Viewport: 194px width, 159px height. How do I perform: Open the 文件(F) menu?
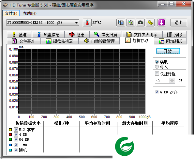(11, 13)
